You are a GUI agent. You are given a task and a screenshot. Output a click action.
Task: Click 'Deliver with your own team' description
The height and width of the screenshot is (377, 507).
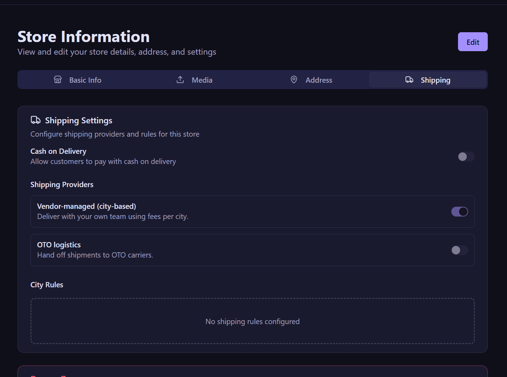point(113,217)
